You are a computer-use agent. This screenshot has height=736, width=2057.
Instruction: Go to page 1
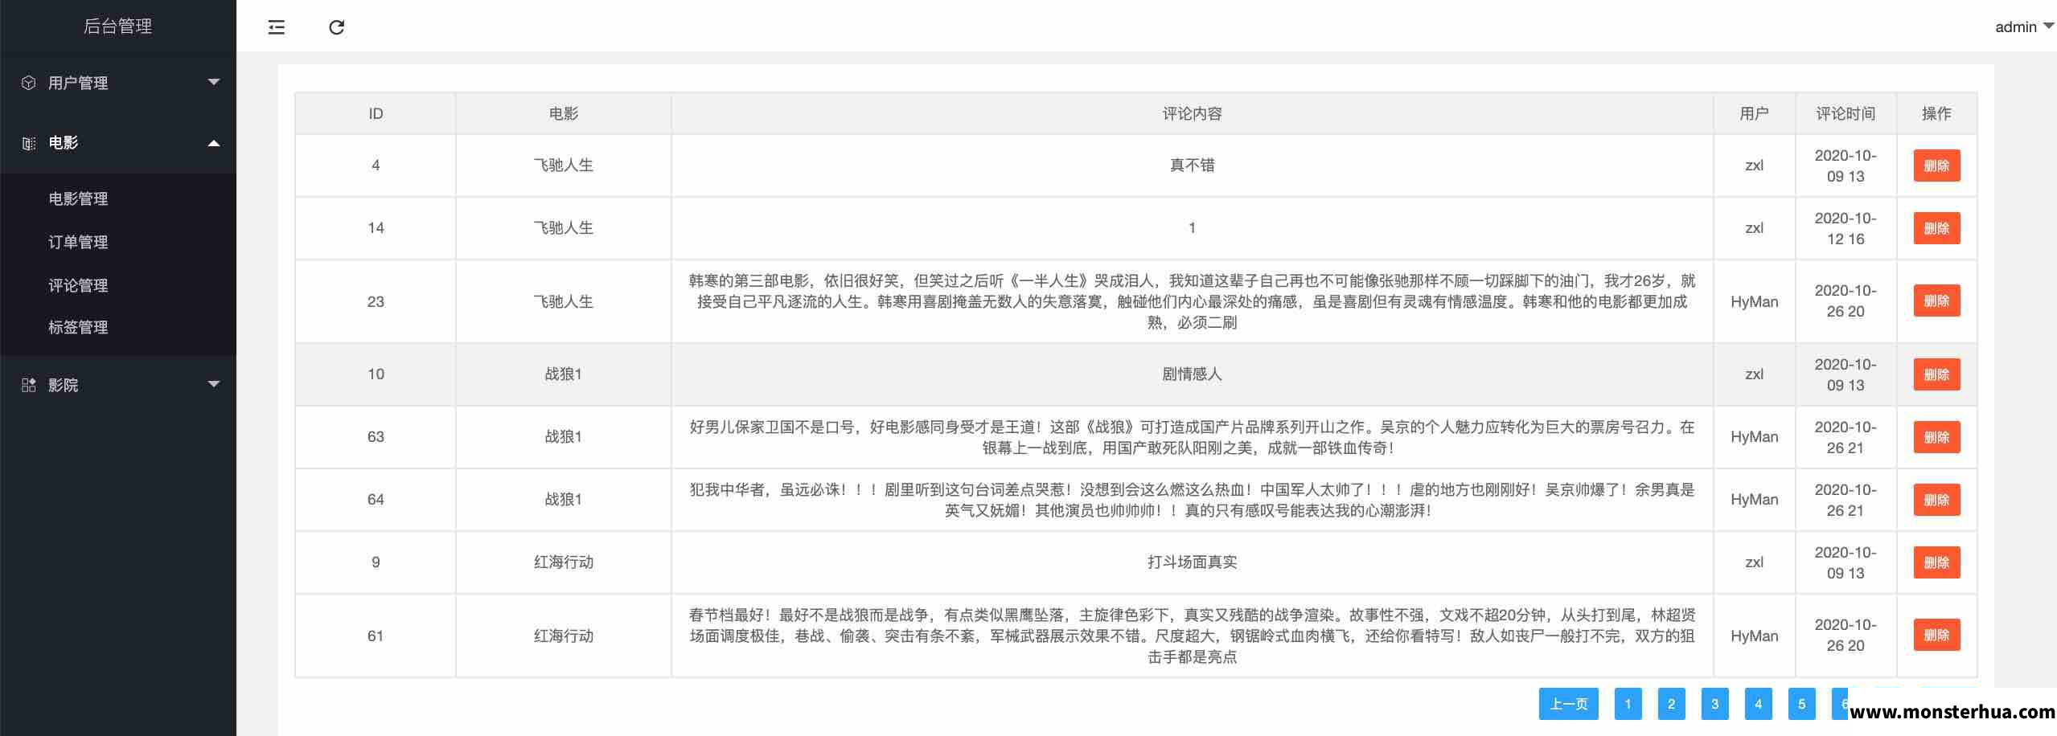(1628, 704)
